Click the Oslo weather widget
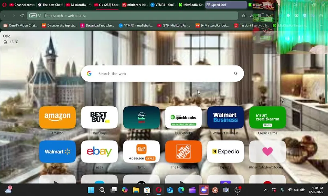The image size is (328, 196). coord(11,39)
